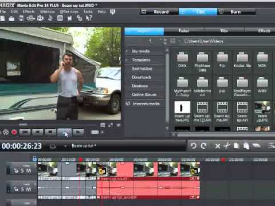
Task: Open the small arrow beside the preview range button
Action: 103,132
